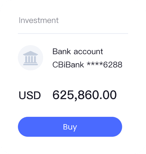The height and width of the screenshot is (154, 146).
Task: Click the CBiBank ****6288 account line
Action: pyautogui.click(x=87, y=65)
